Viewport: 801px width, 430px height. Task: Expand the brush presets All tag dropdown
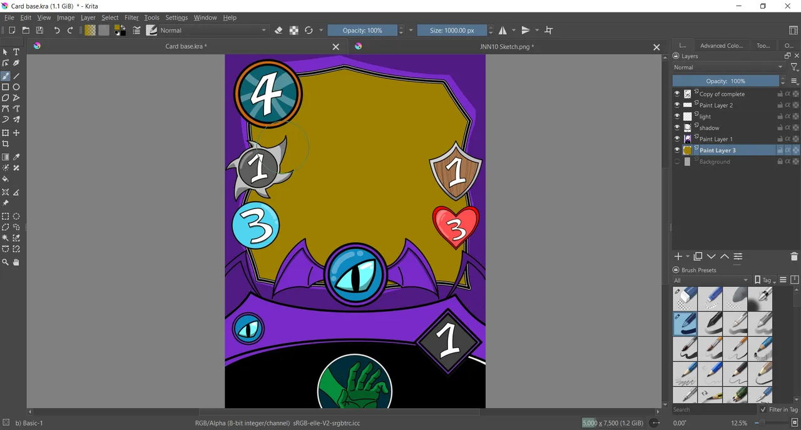click(710, 280)
